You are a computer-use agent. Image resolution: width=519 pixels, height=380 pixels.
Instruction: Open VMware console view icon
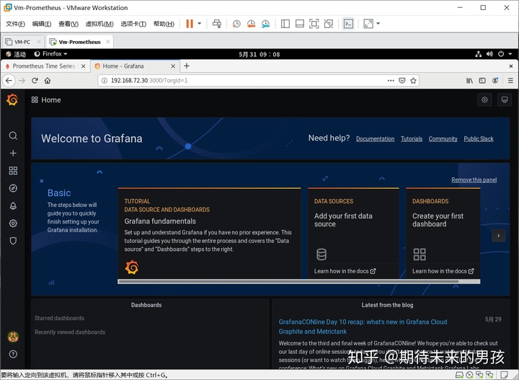[348, 24]
